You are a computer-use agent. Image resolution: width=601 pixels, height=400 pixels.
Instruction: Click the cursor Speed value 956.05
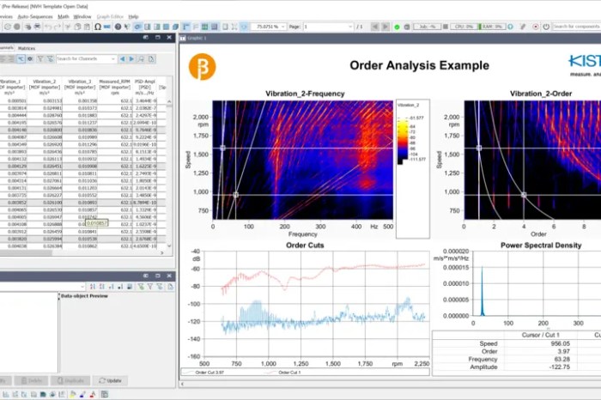tap(561, 343)
